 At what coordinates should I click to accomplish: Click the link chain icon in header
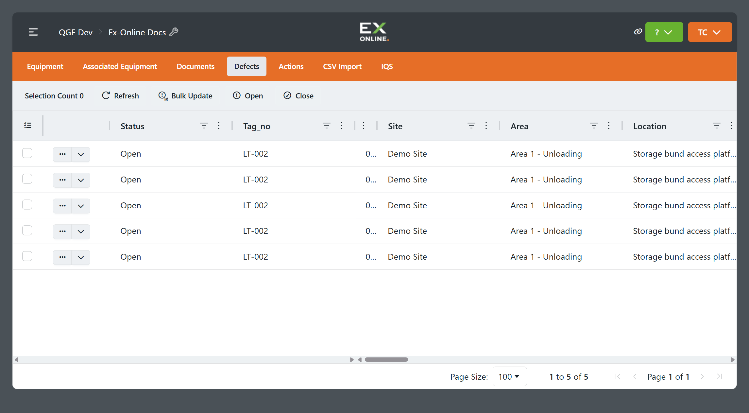[x=638, y=32]
